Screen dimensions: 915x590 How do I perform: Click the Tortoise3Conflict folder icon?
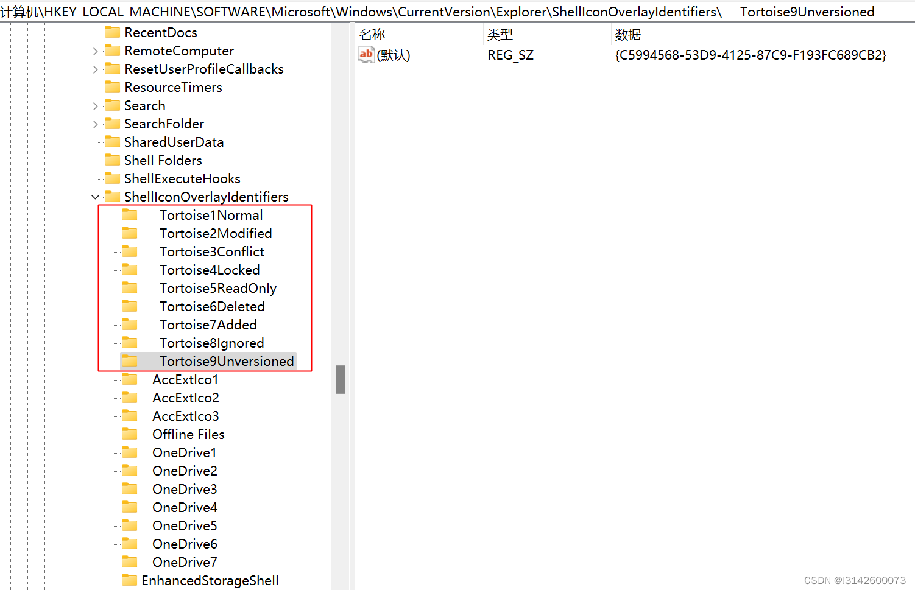[130, 251]
